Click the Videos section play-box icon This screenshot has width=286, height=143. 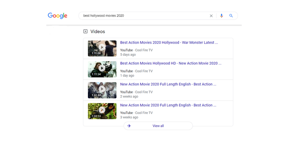[x=85, y=31]
